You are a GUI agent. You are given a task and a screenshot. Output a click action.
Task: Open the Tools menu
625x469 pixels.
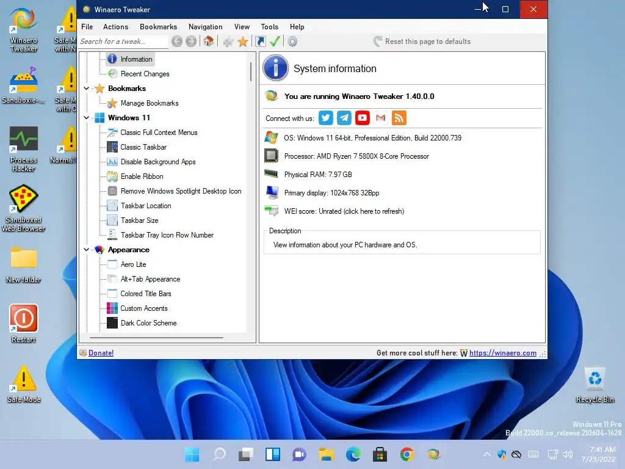269,27
